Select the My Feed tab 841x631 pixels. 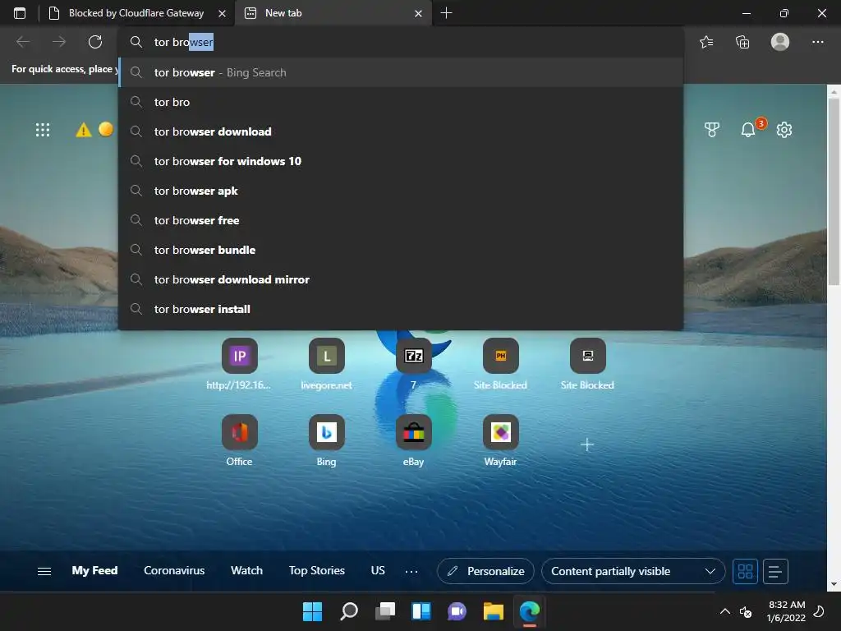[95, 570]
